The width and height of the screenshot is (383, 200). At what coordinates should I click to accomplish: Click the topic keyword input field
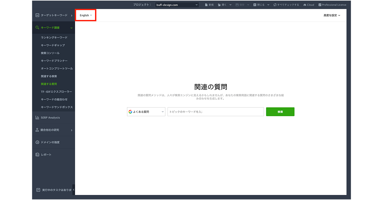point(215,112)
